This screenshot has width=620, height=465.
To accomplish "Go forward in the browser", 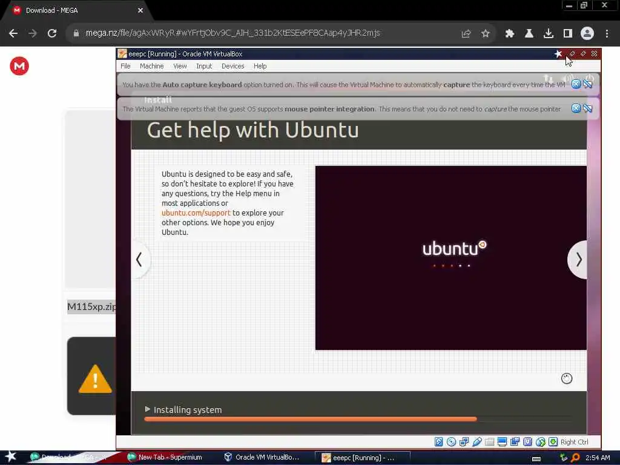I will (x=33, y=33).
